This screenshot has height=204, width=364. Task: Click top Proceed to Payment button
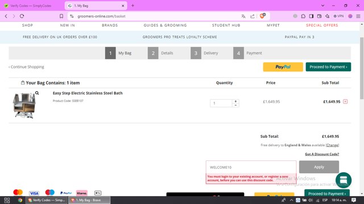coord(328,67)
